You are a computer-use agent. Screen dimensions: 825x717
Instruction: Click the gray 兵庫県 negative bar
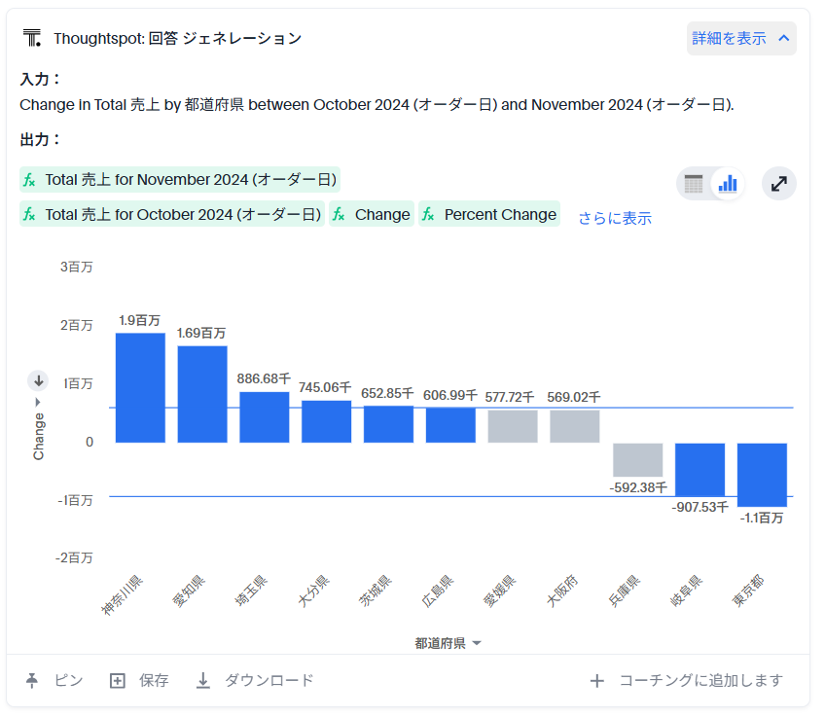pos(637,460)
